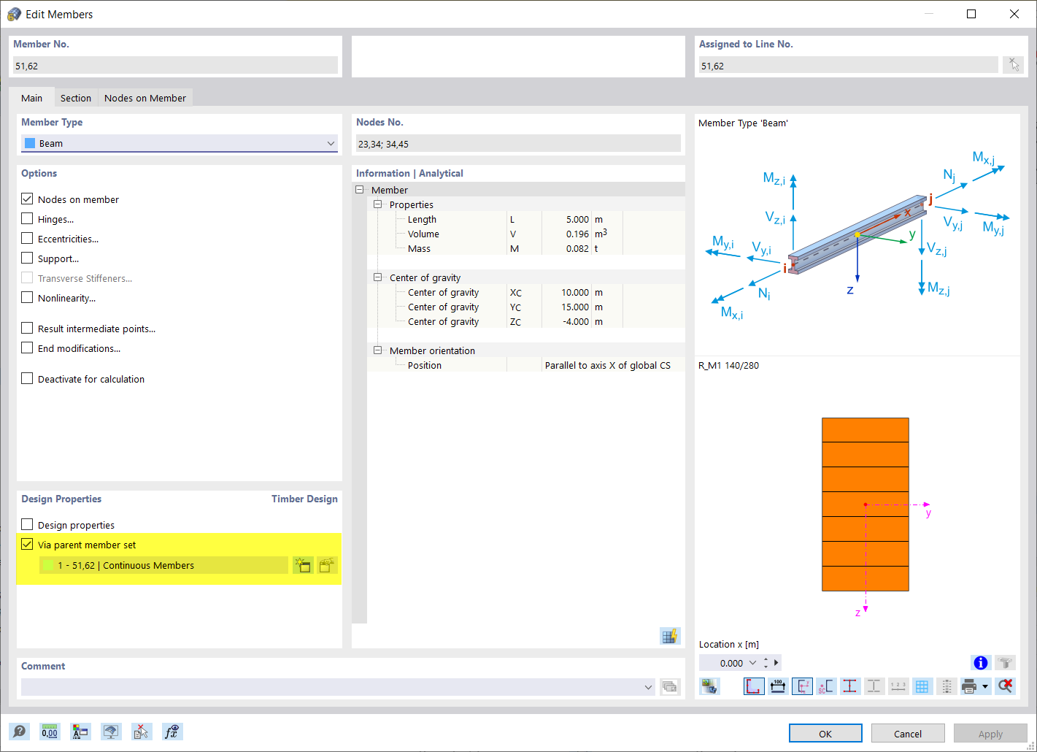The width and height of the screenshot is (1037, 752).
Task: Click the Assigned to Line No. field
Action: [x=848, y=66]
